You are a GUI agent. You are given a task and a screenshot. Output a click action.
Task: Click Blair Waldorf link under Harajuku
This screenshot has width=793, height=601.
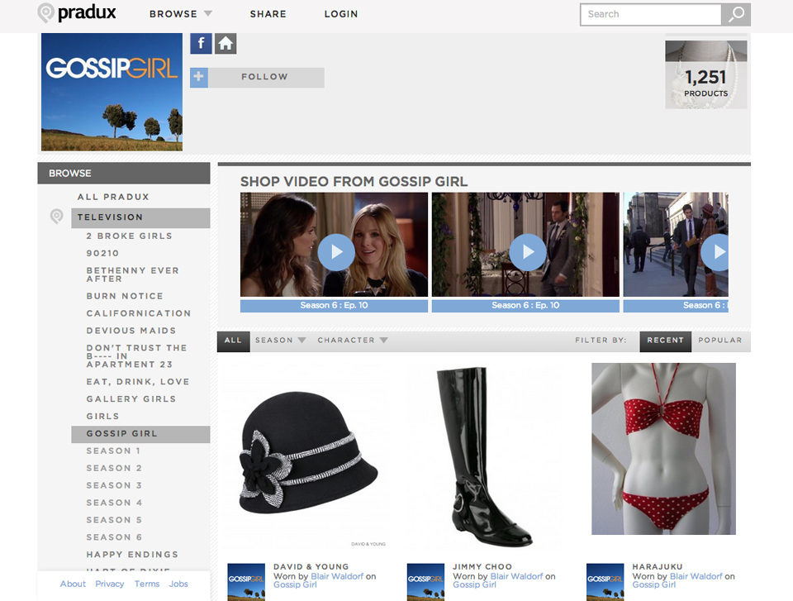696,576
